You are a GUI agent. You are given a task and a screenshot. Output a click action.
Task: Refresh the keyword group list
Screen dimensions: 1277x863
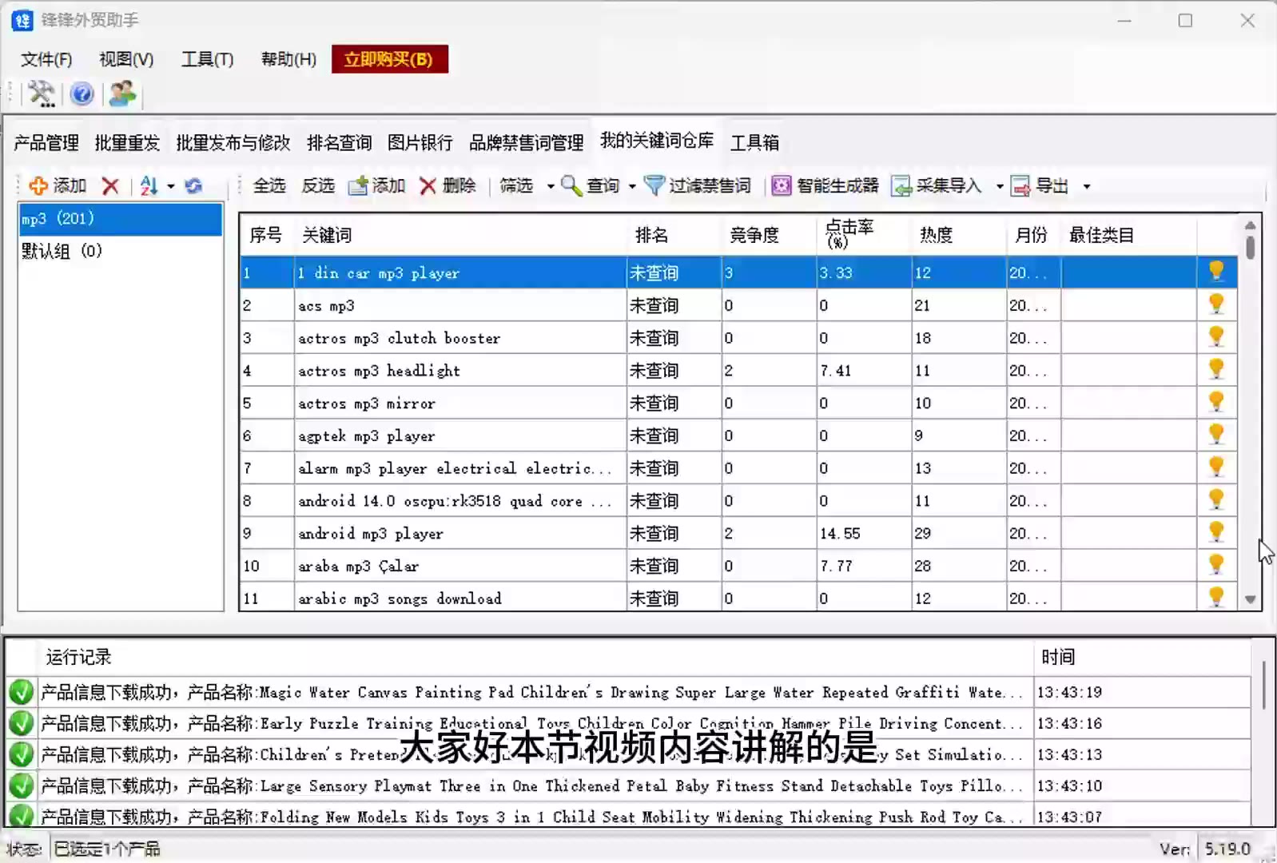click(193, 186)
